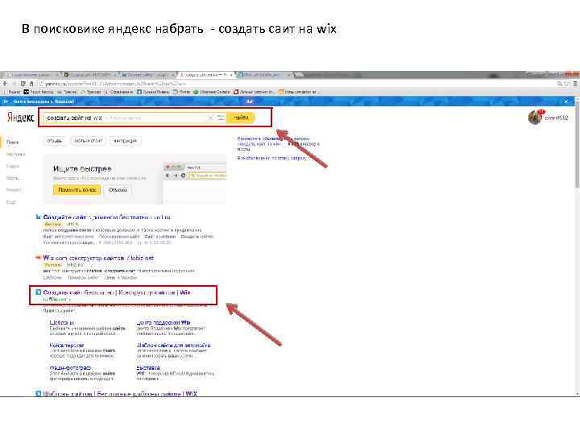Click Отмена in Ищите быстрее promo
The width and height of the screenshot is (580, 435).
pyautogui.click(x=118, y=190)
